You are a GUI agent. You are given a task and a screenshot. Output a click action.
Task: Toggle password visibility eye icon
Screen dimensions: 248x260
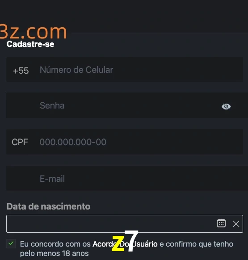[226, 106]
